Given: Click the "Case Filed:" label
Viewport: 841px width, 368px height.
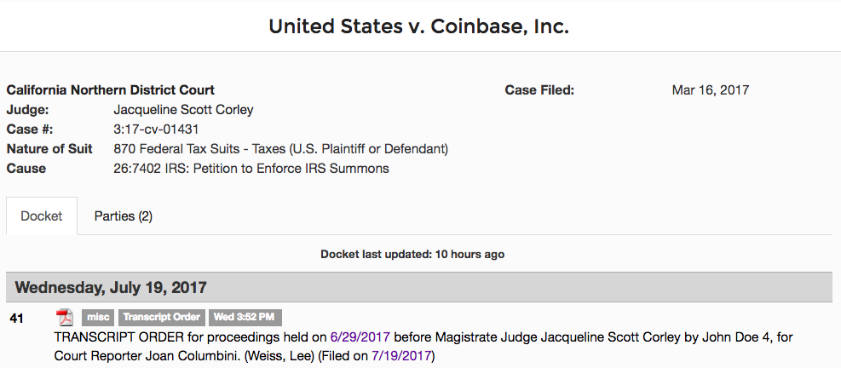Looking at the screenshot, I should (x=539, y=90).
